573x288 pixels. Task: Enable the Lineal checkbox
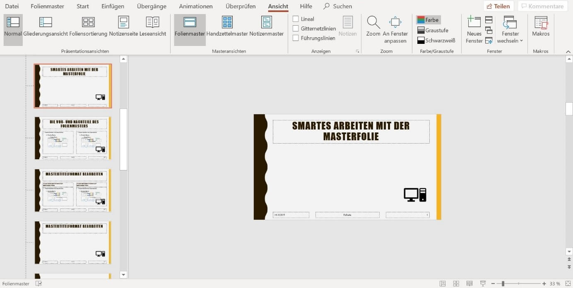[296, 19]
